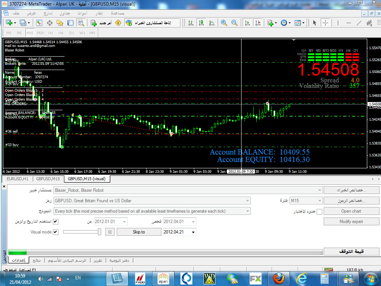
Task: Switch to M1 timeframe
Action: [9, 33]
